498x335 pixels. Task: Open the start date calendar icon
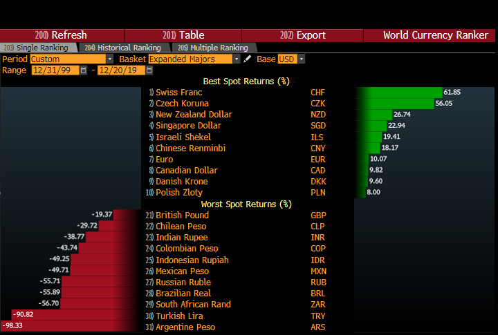[x=84, y=70]
